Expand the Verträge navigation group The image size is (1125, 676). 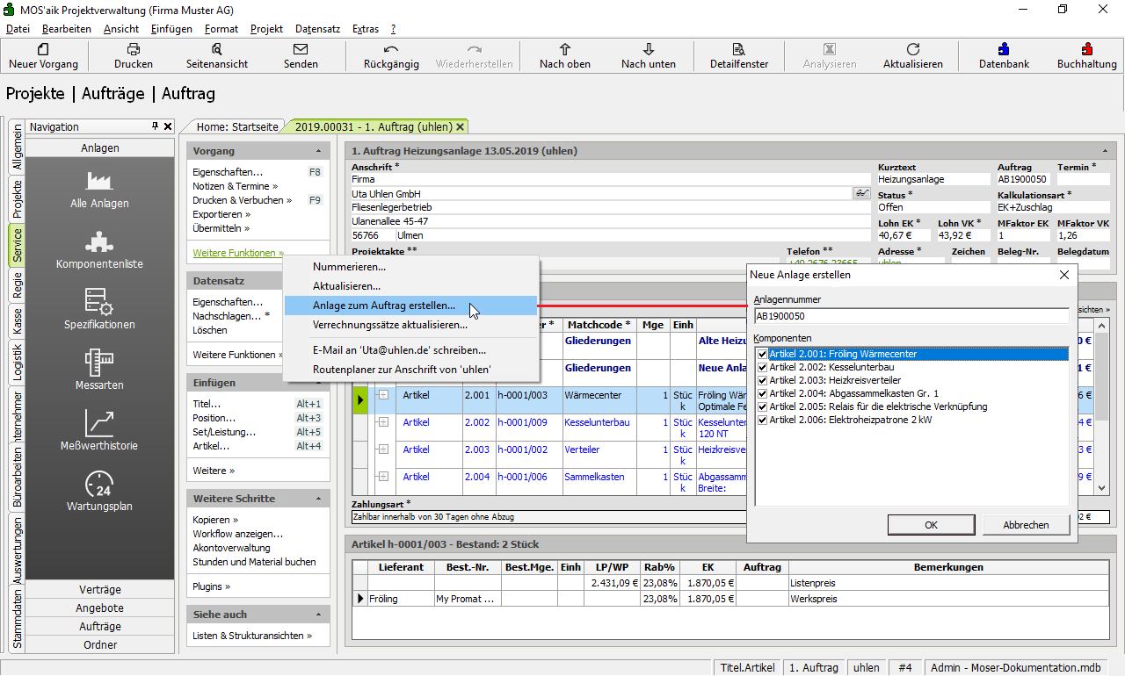pos(100,589)
